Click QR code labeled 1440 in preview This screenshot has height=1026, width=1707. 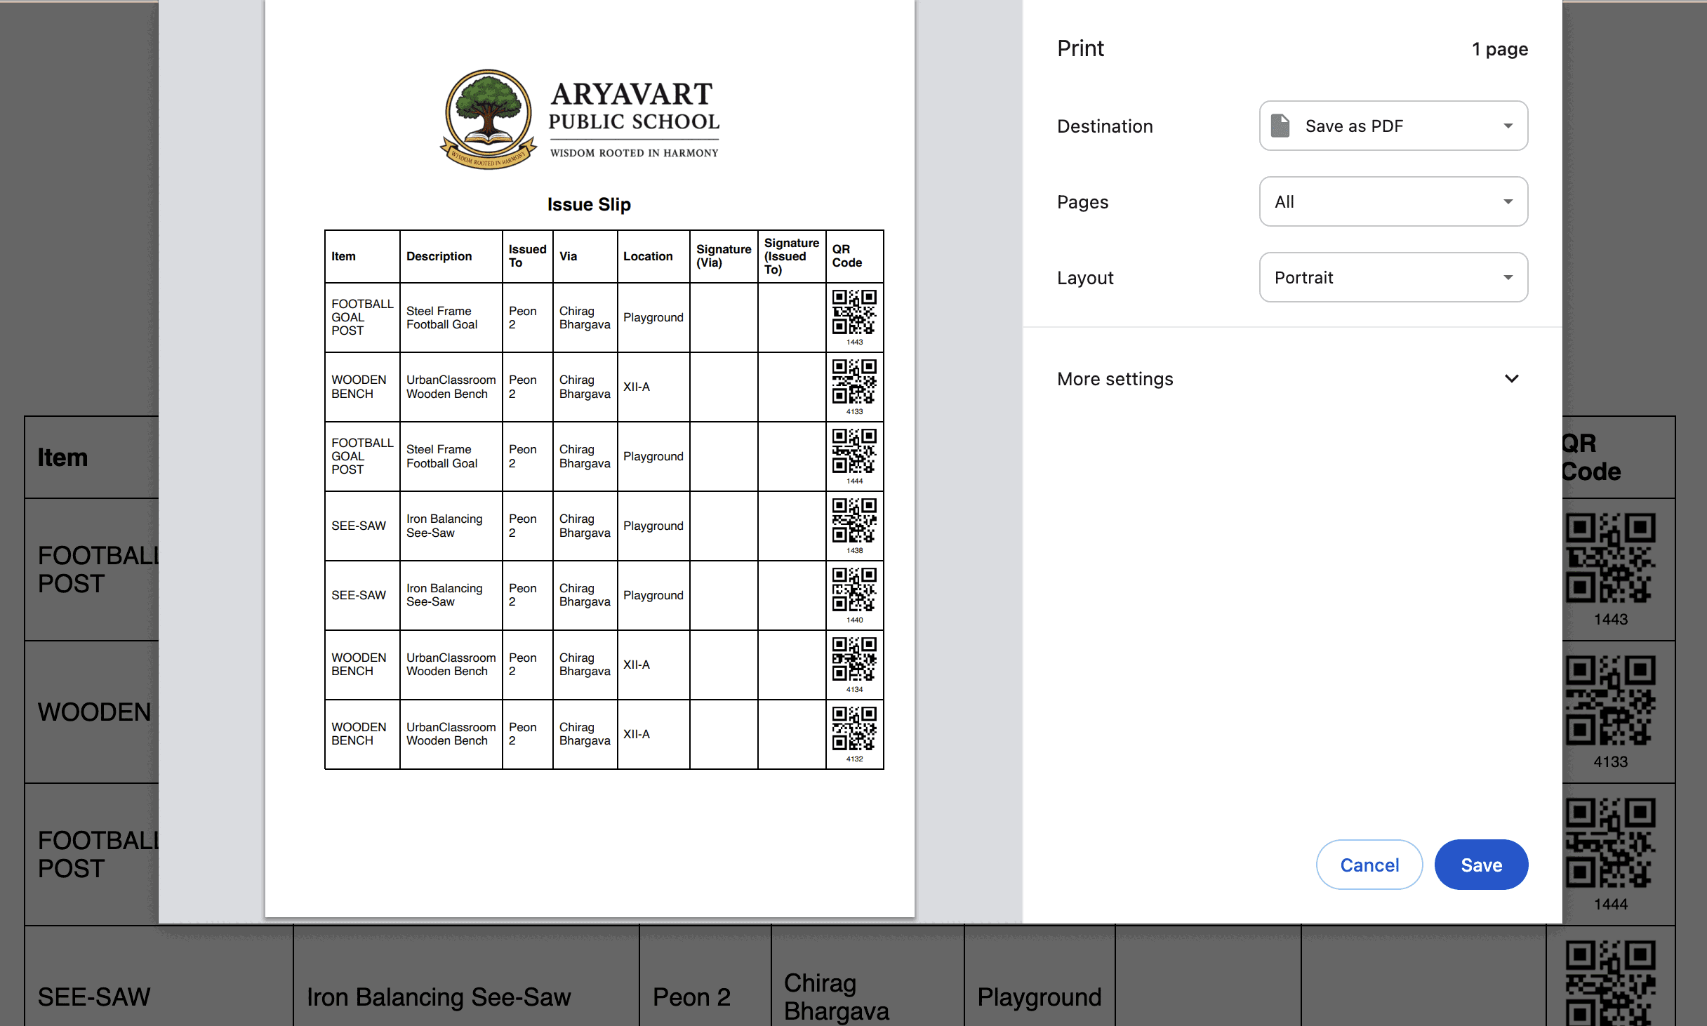click(x=854, y=589)
